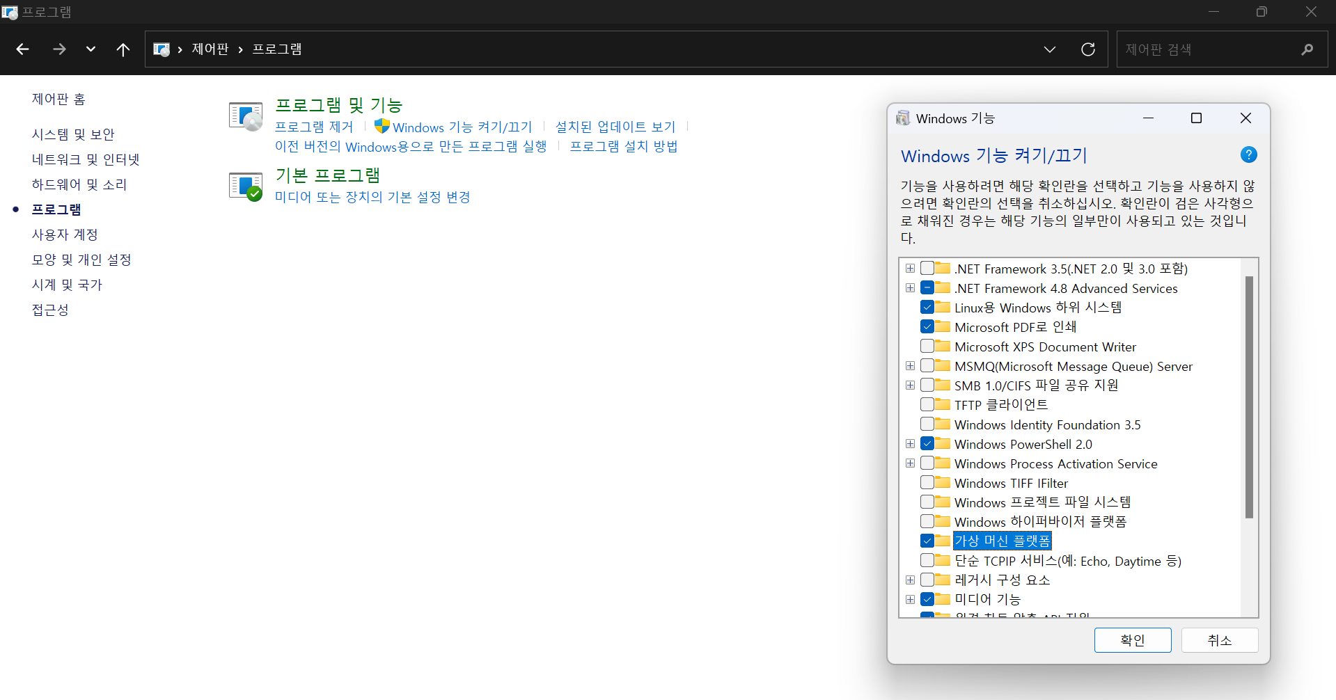The height and width of the screenshot is (700, 1336).
Task: Click the Control Panel address bar icon
Action: [162, 49]
